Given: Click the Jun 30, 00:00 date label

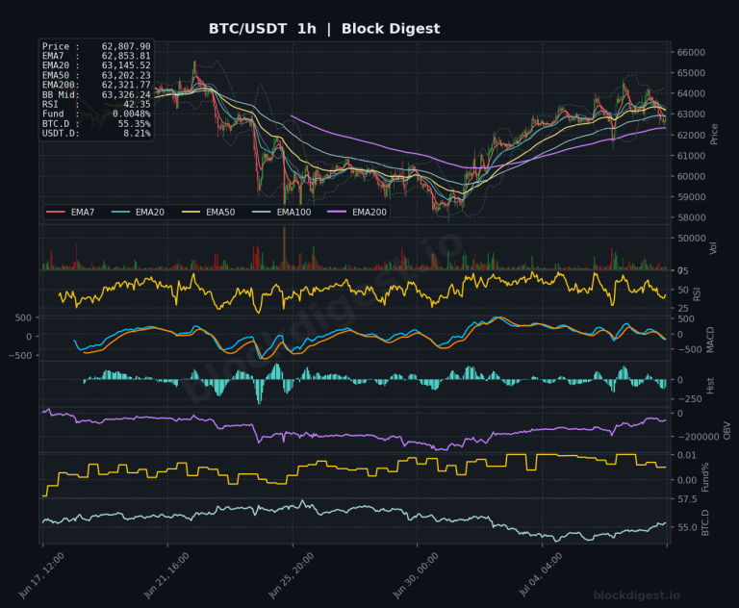Looking at the screenshot, I should [x=416, y=575].
